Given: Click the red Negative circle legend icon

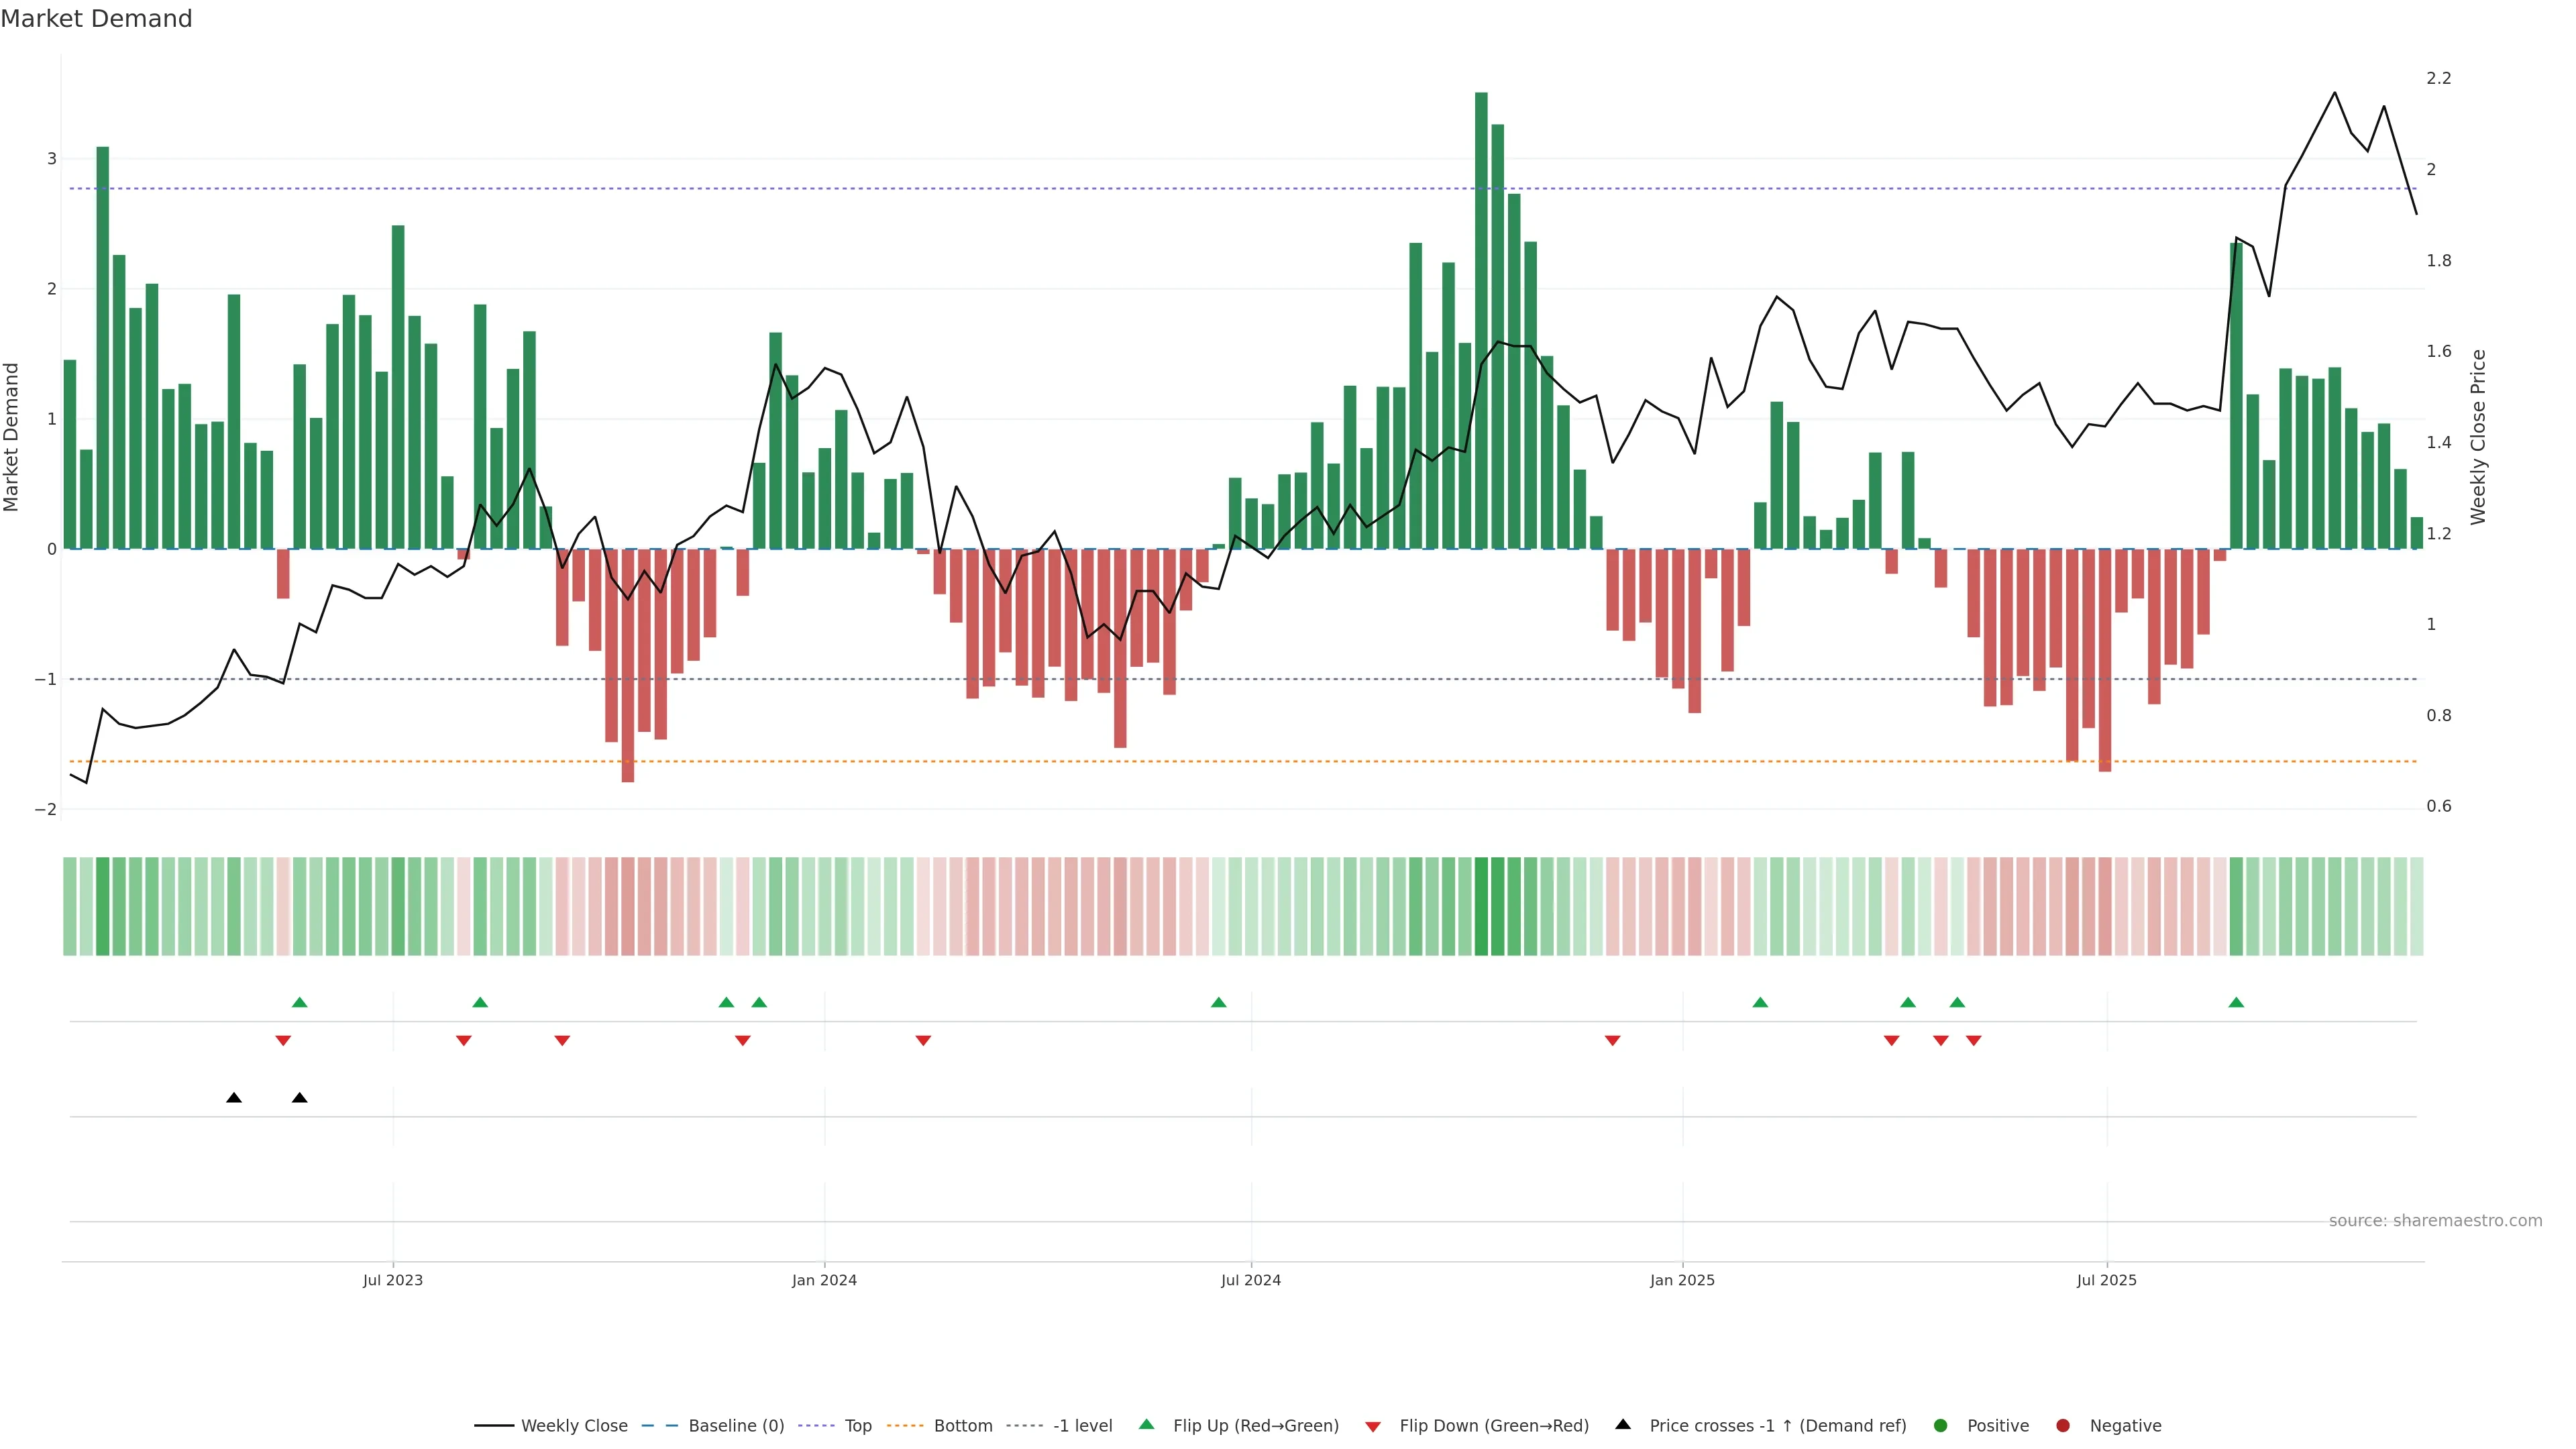Looking at the screenshot, I should 2062,1425.
